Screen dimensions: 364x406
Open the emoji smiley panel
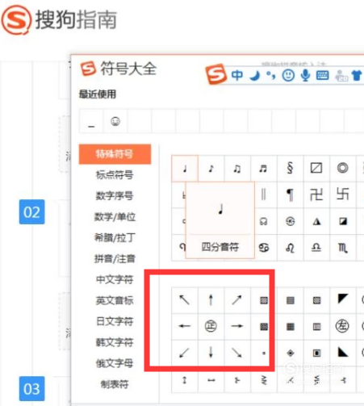pyautogui.click(x=288, y=75)
